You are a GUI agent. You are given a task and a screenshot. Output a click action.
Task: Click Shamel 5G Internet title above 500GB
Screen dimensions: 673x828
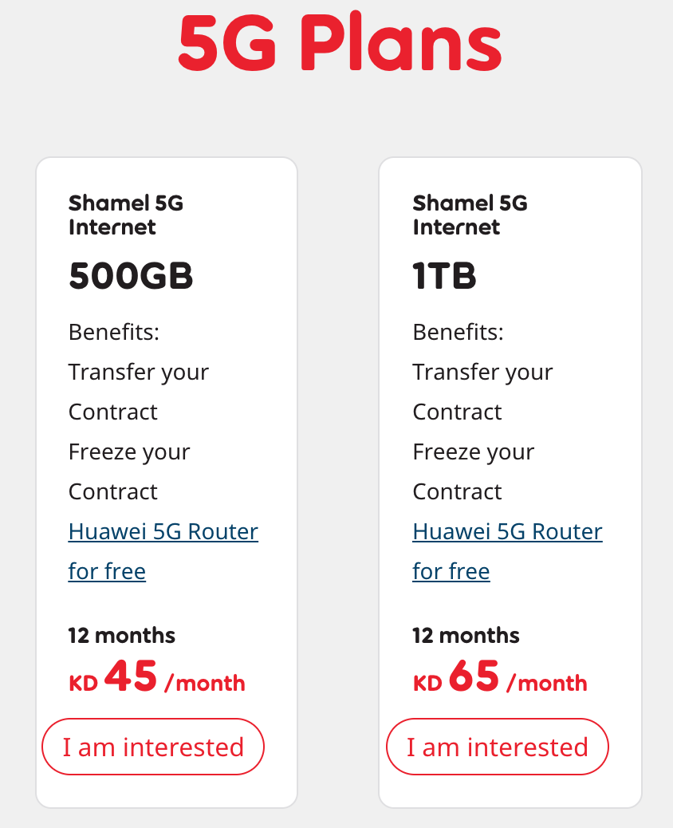[126, 215]
